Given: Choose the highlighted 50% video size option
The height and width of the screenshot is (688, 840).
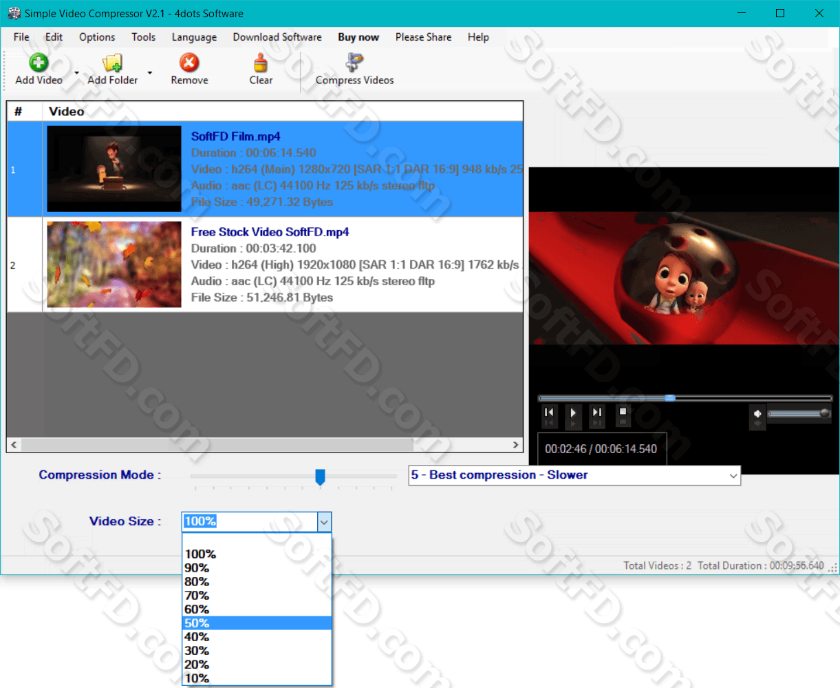Looking at the screenshot, I should 257,623.
